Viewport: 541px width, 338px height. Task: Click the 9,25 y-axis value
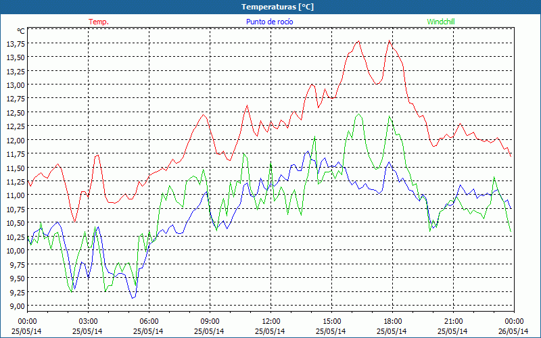point(17,292)
